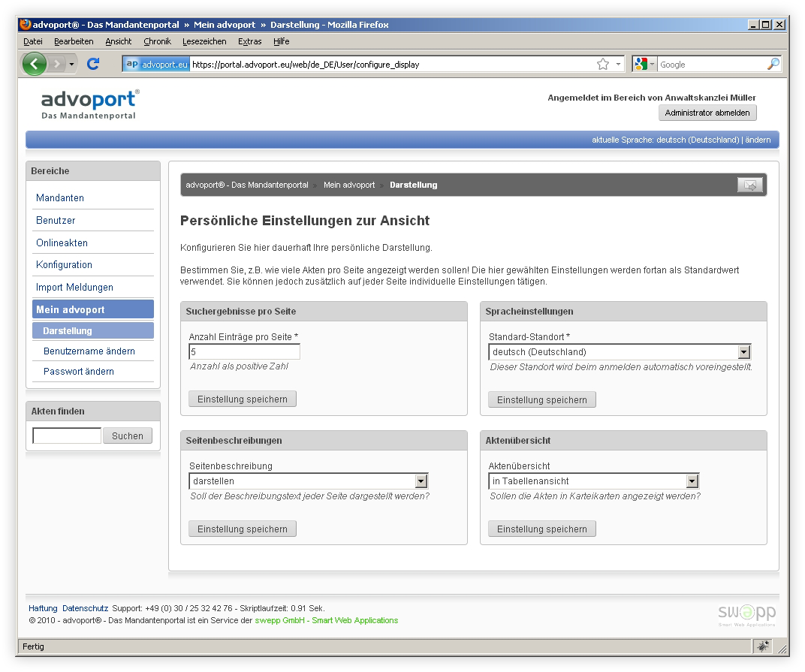This screenshot has height=672, width=805.
Task: Open the Chronik menu
Action: (157, 41)
